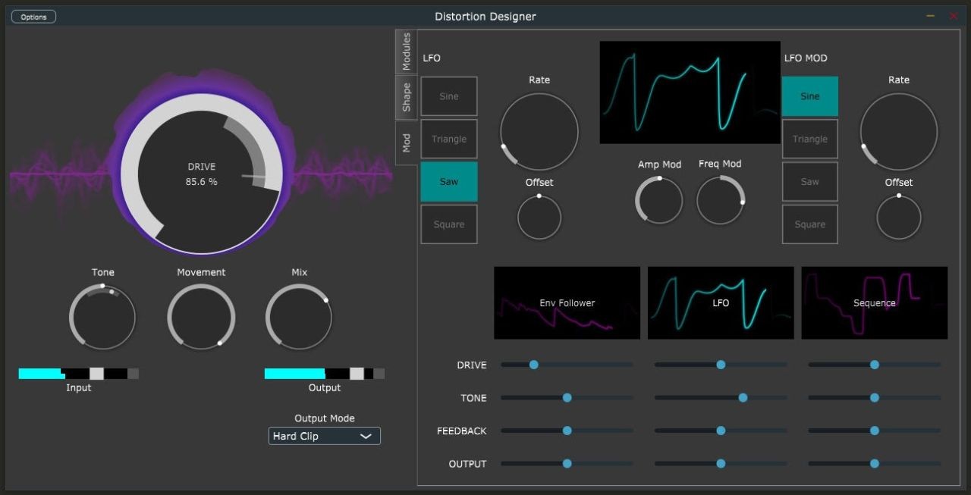This screenshot has height=495, width=971.
Task: Adjust the Env Follower DRIVE slider
Action: (534, 365)
